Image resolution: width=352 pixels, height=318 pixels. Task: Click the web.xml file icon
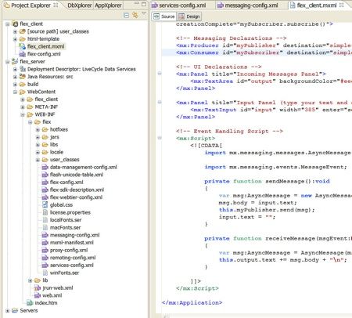coord(38,295)
